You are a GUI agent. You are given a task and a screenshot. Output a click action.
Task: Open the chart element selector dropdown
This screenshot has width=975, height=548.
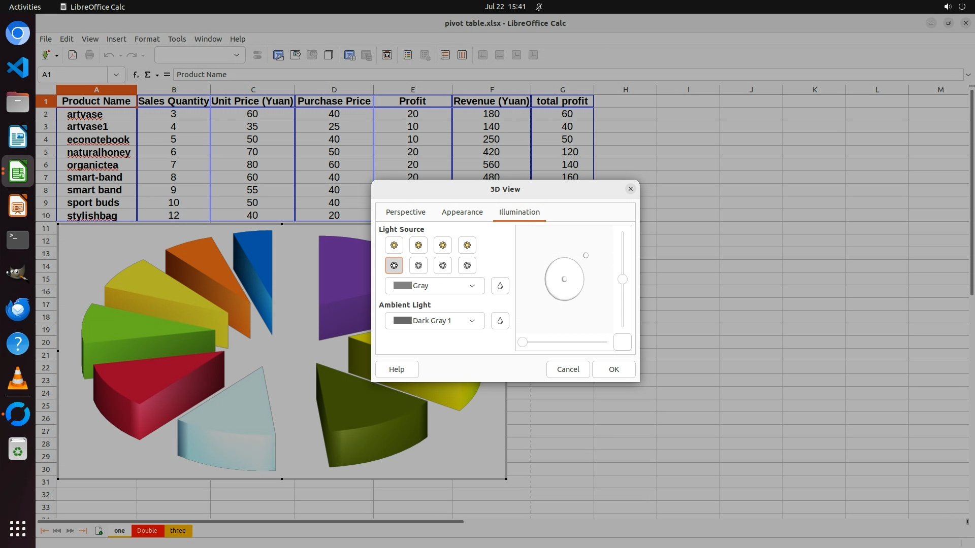pyautogui.click(x=200, y=55)
